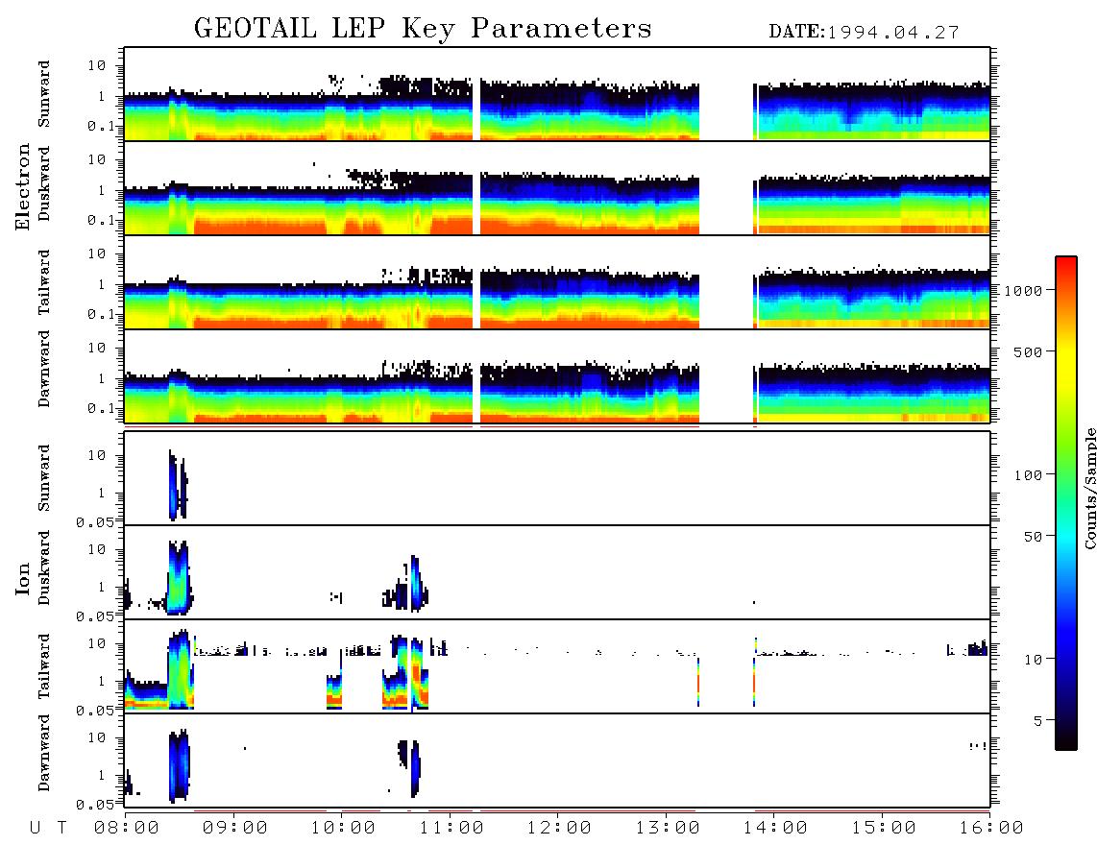1097x845 pixels.
Task: Click the '08:00' time tick label
Action: 127,828
